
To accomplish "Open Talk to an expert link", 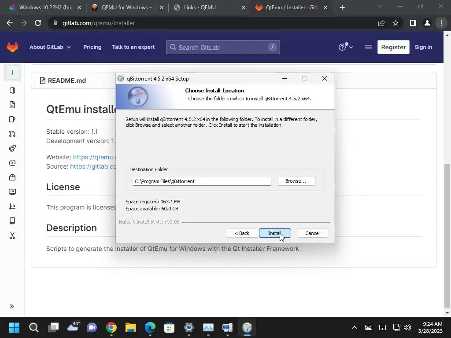I will (x=133, y=47).
